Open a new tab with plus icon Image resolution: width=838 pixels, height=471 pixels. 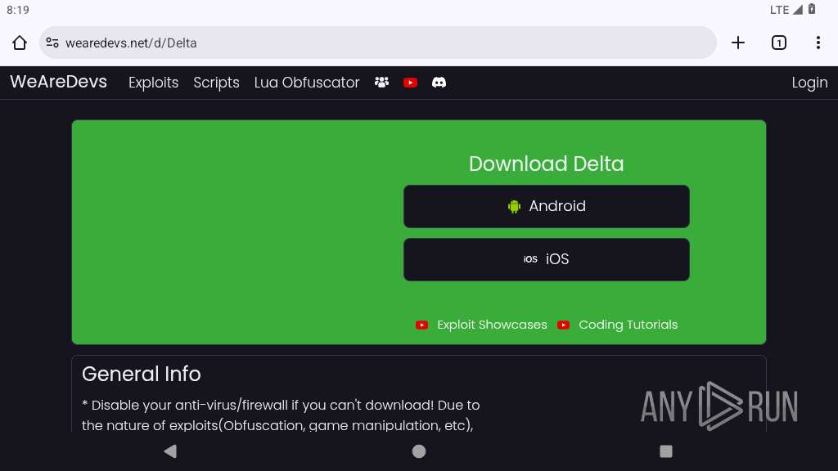(738, 43)
